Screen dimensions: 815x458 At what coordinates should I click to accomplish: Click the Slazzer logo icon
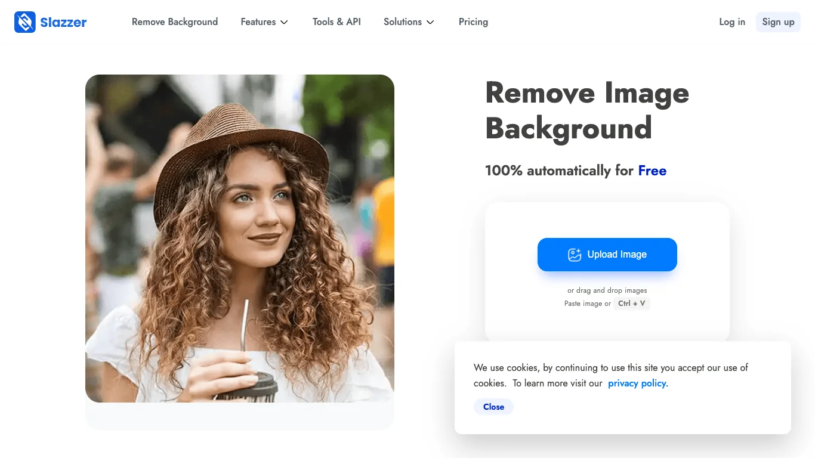click(25, 22)
